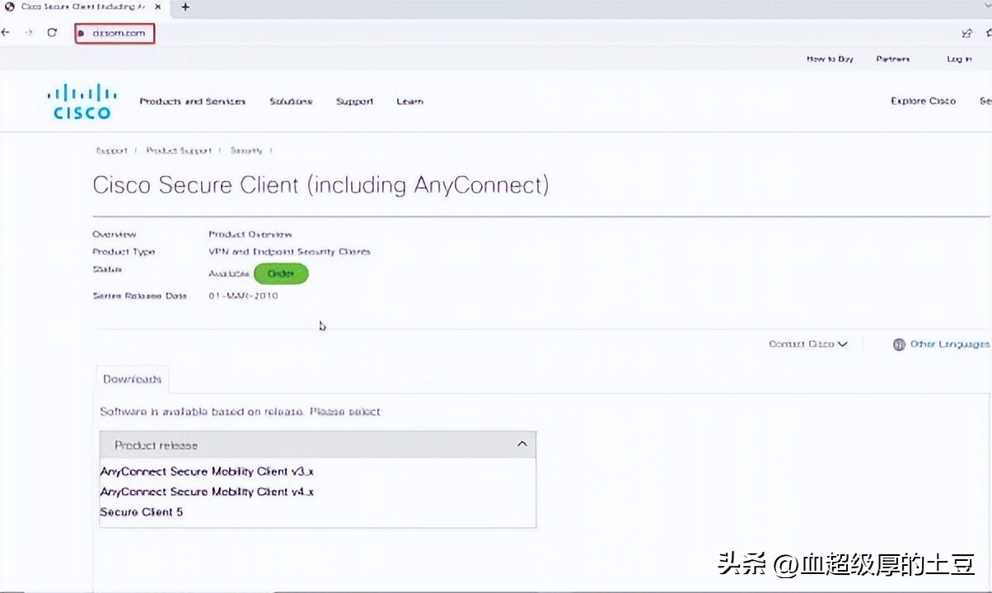
Task: Collapse the Product release list
Action: click(522, 445)
